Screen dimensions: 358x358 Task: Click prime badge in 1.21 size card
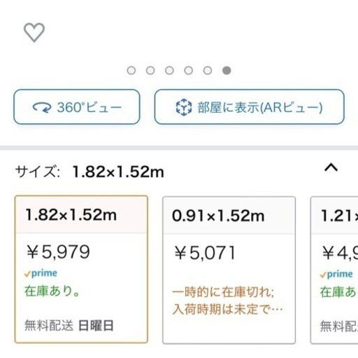[x=336, y=274]
